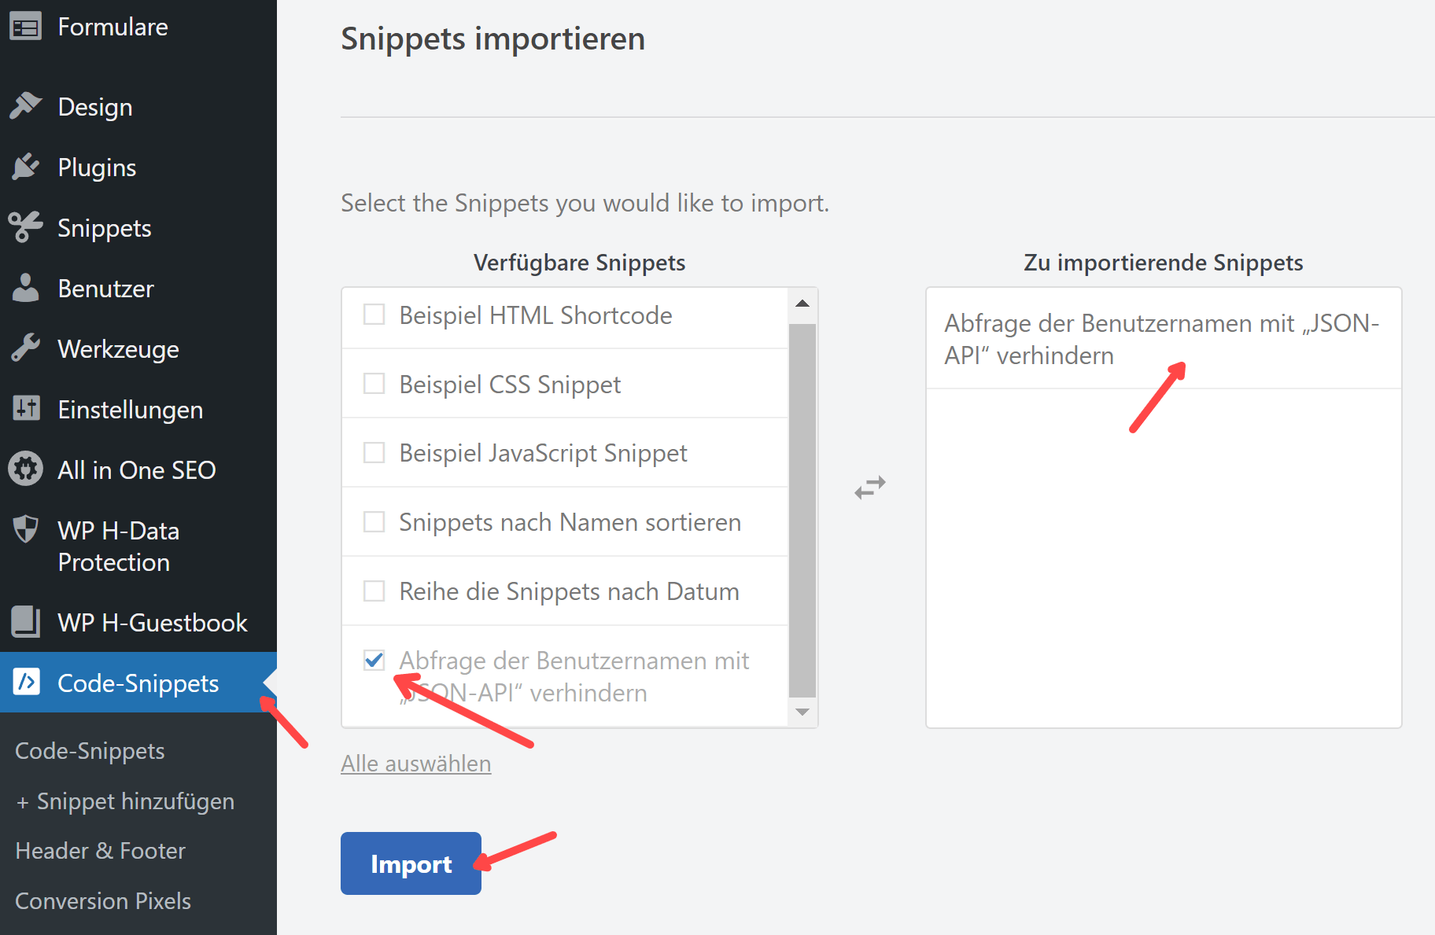Enable the Snippets nach Namen sortieren checkbox
The image size is (1435, 935).
click(x=374, y=522)
